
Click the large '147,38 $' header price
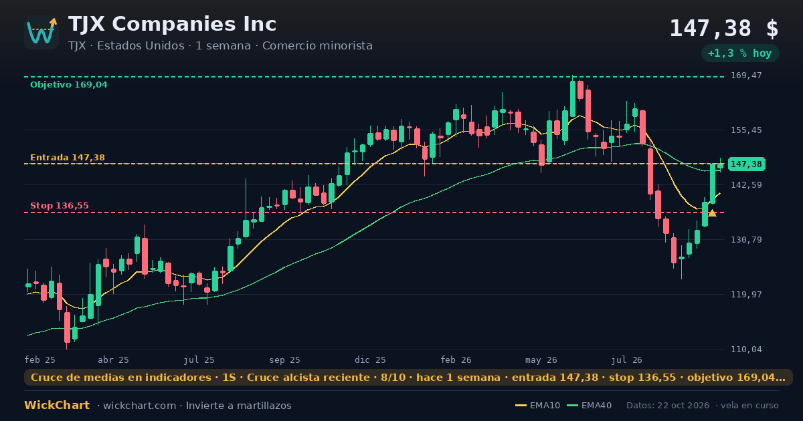point(724,28)
